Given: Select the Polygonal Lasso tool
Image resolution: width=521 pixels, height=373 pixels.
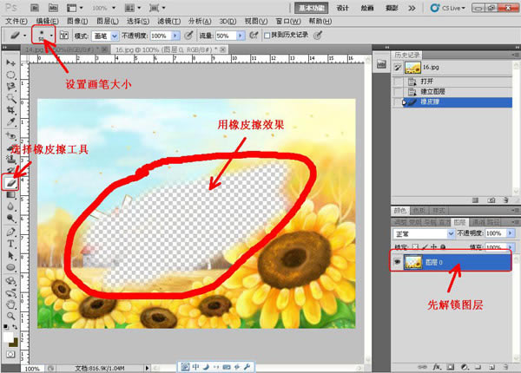Looking at the screenshot, I should click(10, 86).
